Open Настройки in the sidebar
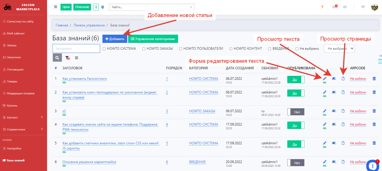Image resolution: width=382 pixels, height=171 pixels. (x=14, y=148)
